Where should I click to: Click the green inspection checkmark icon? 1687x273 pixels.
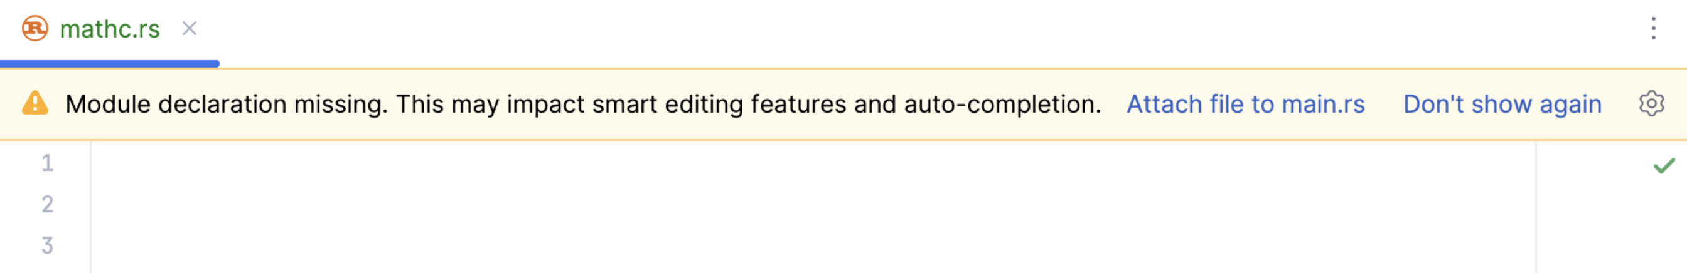pos(1663,165)
